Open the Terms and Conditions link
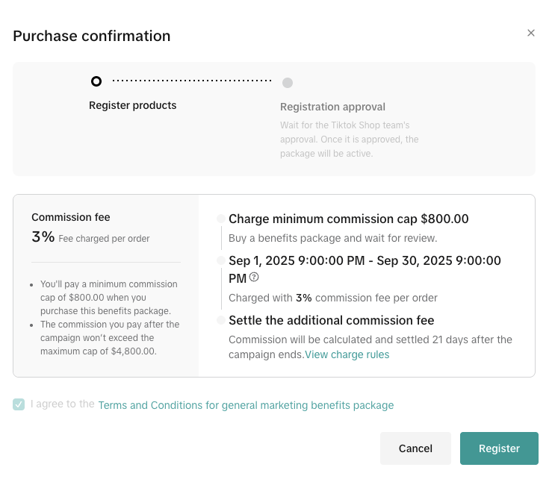 [x=246, y=405]
